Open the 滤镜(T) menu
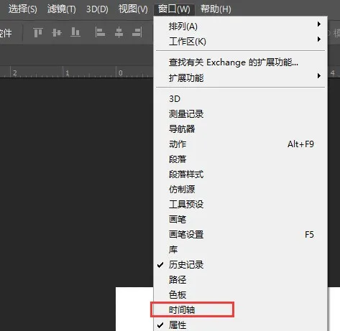340x331 pixels. 62,9
